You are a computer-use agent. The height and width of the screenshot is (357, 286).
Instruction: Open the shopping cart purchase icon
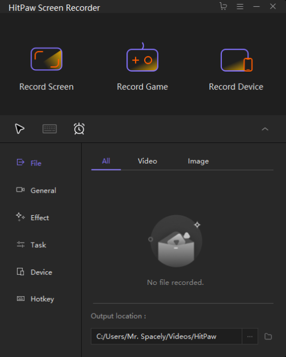point(224,6)
